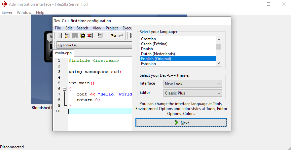Click line number 1 in the gutter
The height and width of the screenshot is (150, 291).
[59, 60]
